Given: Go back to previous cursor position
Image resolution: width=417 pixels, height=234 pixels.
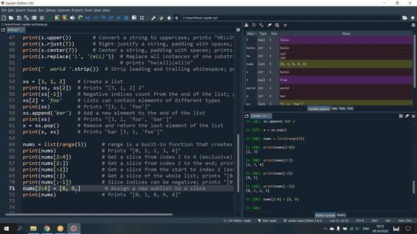Looking at the screenshot, I should click(169, 18).
